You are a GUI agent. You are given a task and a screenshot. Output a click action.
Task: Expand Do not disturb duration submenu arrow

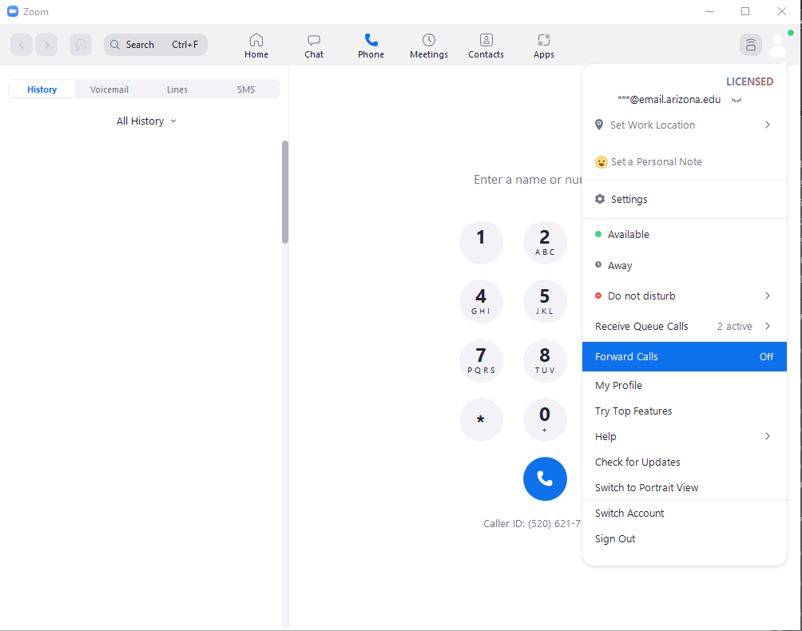click(x=767, y=296)
